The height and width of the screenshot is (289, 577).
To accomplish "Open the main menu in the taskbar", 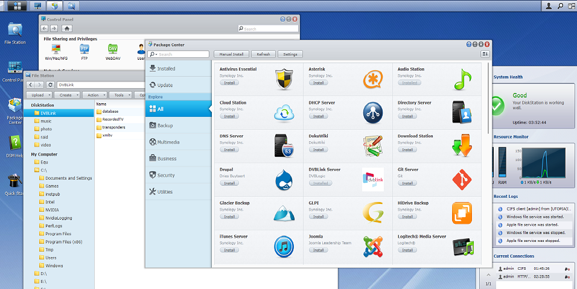I will [x=17, y=5].
